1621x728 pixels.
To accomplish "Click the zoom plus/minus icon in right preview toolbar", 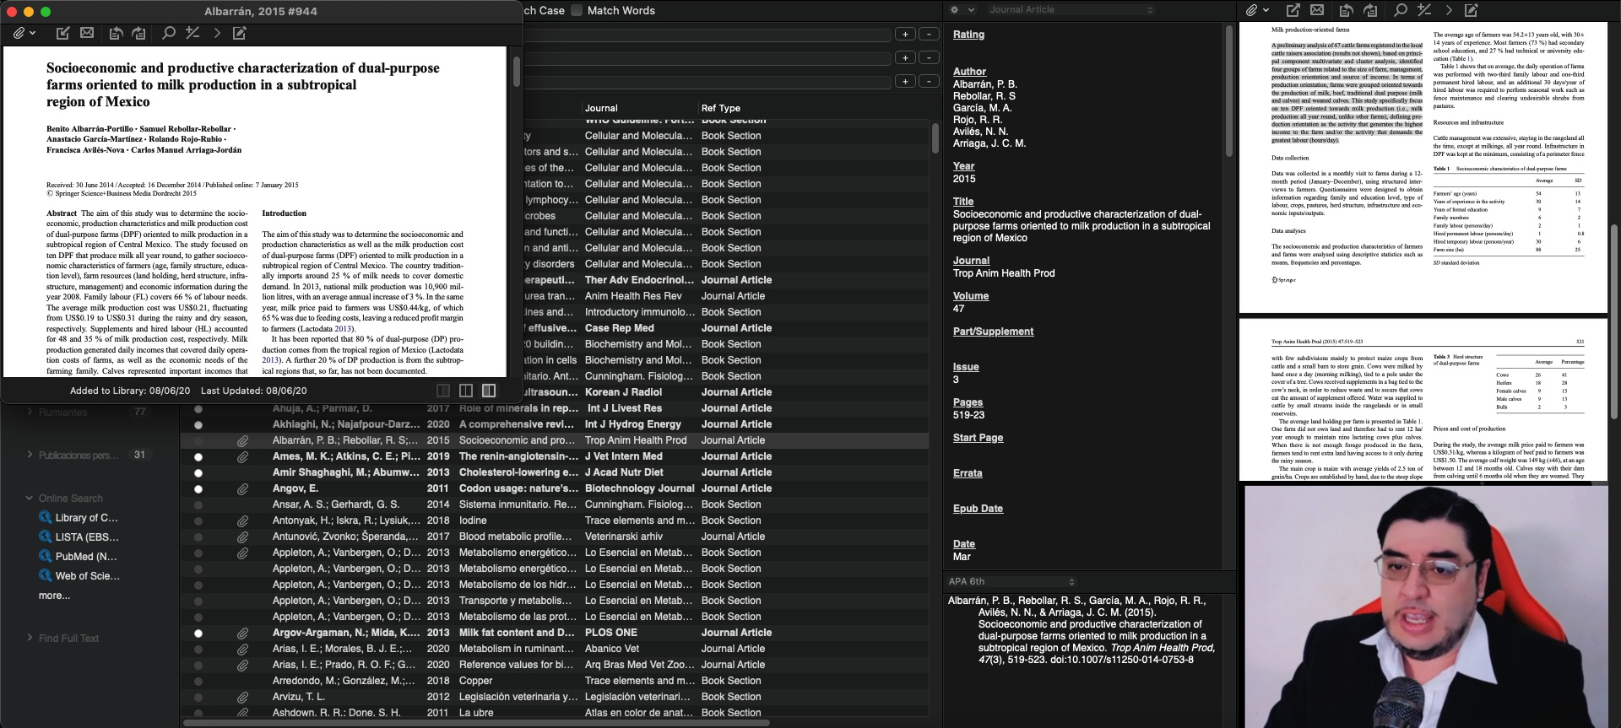I will coord(1424,10).
